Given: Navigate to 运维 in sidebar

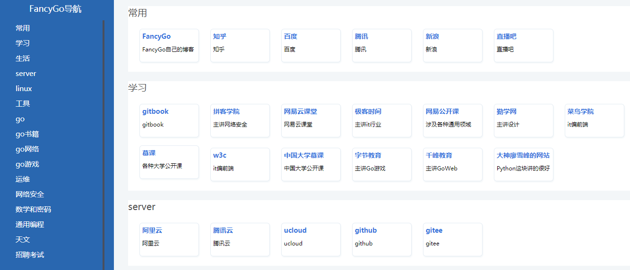Looking at the screenshot, I should coord(23,179).
